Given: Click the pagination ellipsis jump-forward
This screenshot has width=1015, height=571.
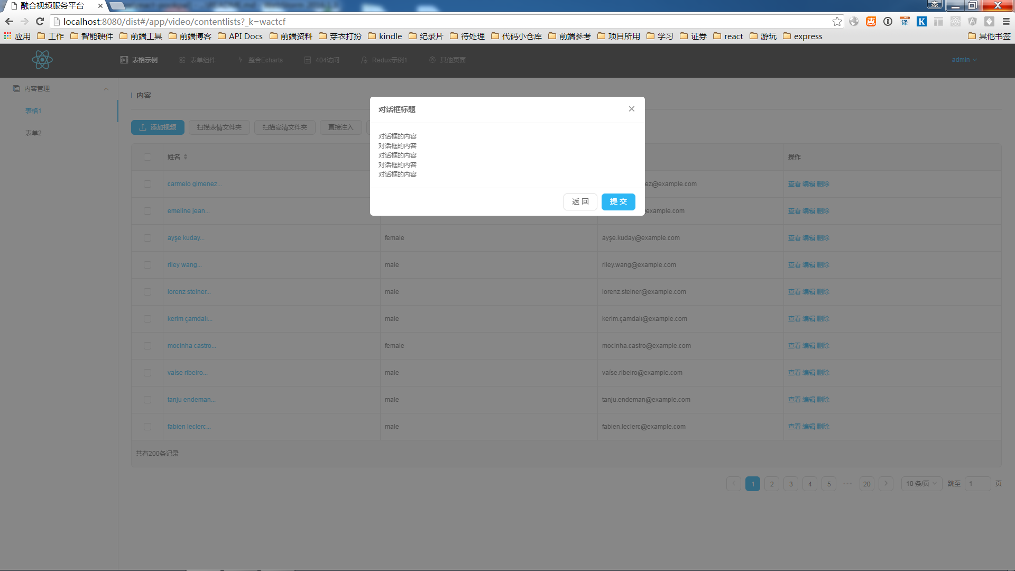Looking at the screenshot, I should tap(847, 484).
